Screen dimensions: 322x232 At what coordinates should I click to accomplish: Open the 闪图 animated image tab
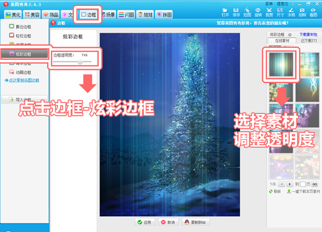(126, 15)
